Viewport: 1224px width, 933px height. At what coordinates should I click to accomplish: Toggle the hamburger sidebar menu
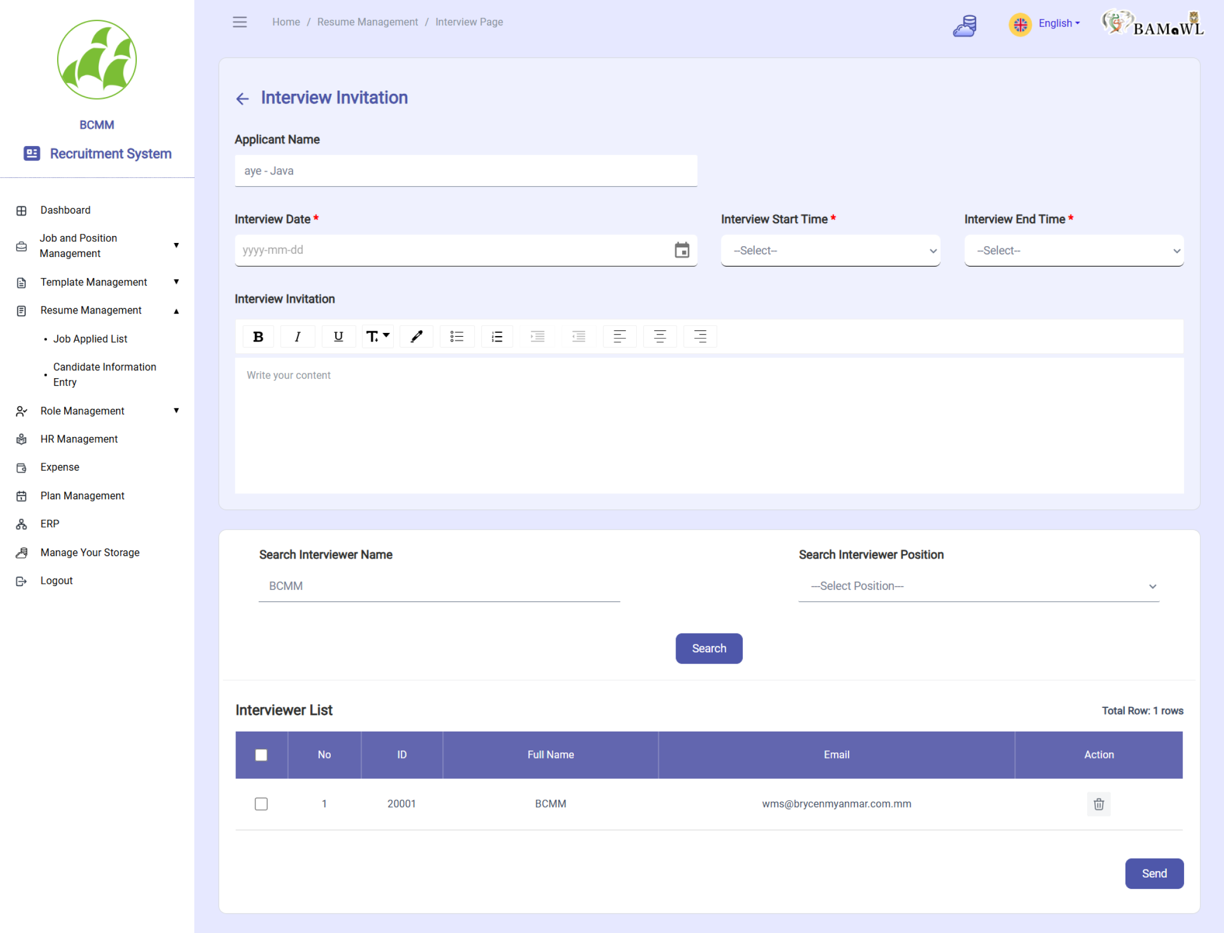coord(240,22)
